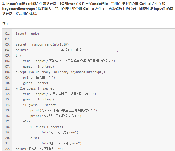
Task: Click line number 09.
Action: (8, 77)
